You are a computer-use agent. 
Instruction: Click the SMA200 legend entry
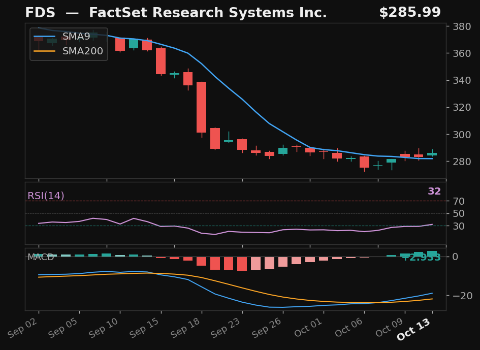pyautogui.click(x=69, y=51)
